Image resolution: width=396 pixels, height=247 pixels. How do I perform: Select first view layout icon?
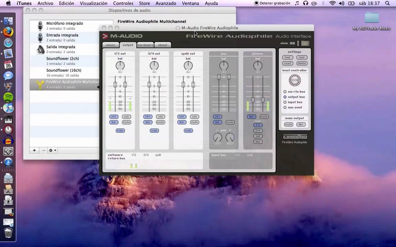click(x=292, y=43)
